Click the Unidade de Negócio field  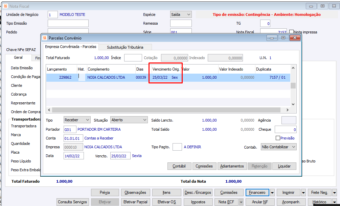tap(53, 15)
